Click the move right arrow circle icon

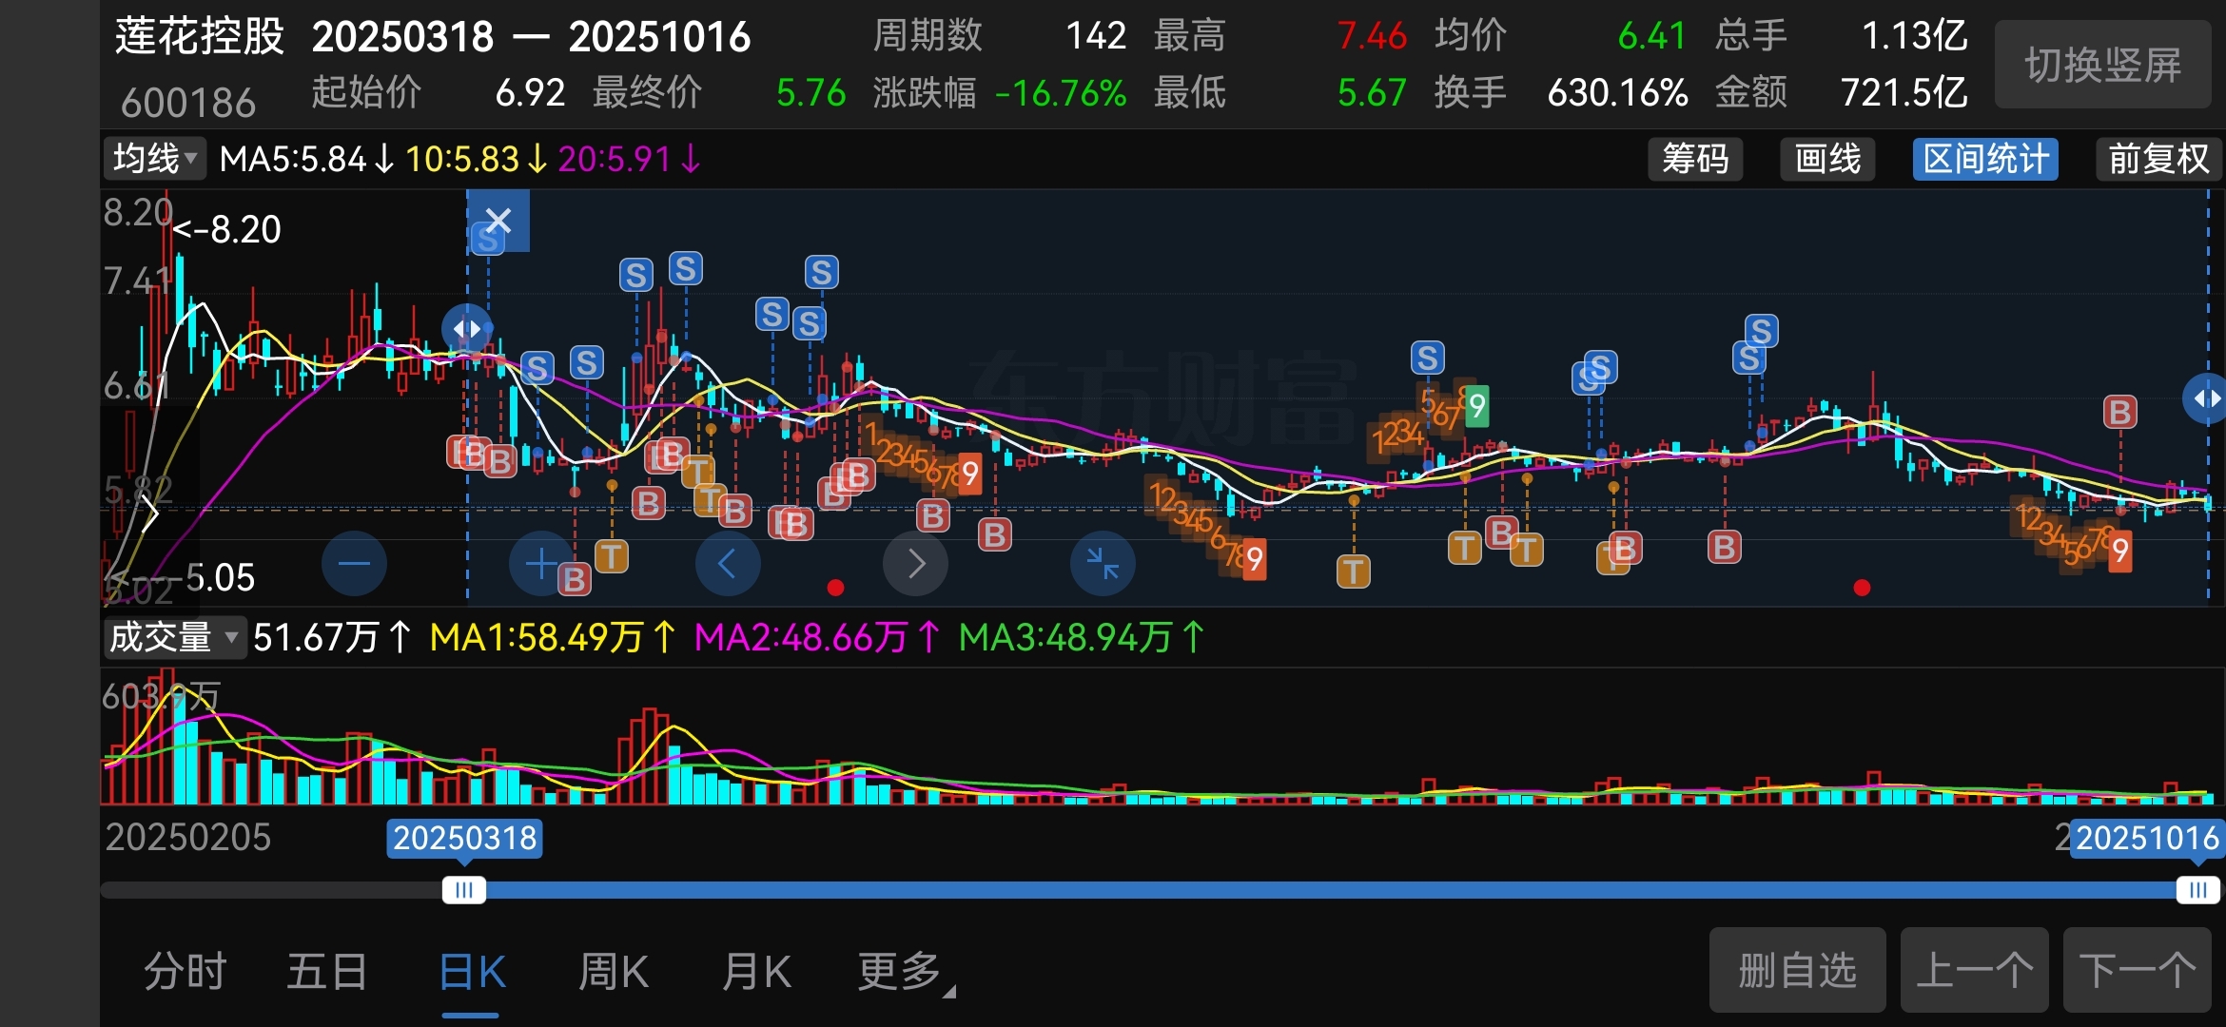915,564
